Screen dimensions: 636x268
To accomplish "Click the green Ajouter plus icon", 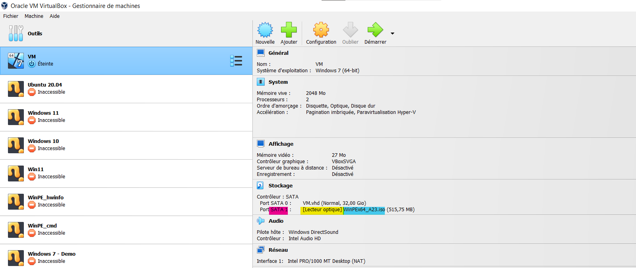I will pyautogui.click(x=289, y=30).
